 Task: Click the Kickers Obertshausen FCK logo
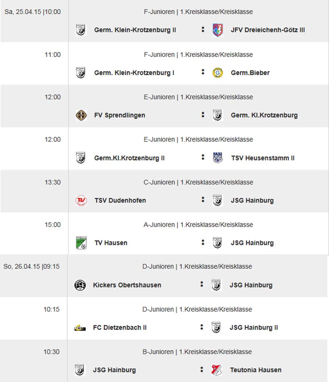tap(80, 285)
